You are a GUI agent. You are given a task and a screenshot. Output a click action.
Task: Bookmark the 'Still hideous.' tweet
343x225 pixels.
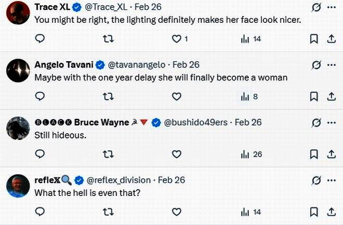[x=314, y=154]
